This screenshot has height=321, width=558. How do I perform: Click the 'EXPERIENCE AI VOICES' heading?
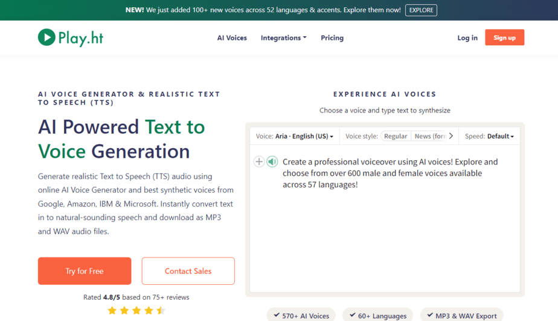[x=385, y=94]
